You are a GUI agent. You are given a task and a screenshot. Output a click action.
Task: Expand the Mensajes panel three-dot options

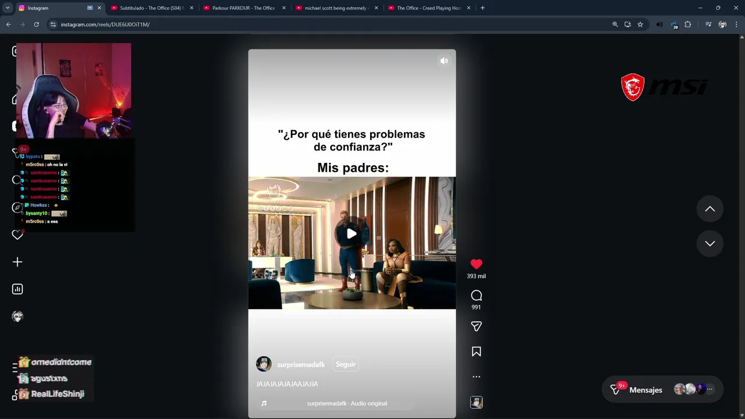(x=709, y=389)
